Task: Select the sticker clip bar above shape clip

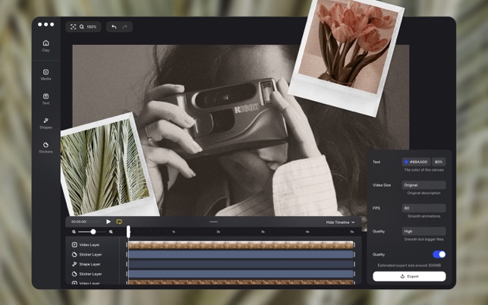Action: [x=241, y=255]
